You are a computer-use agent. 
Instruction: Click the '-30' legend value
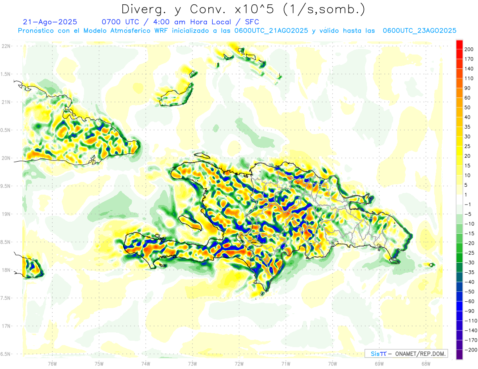coord(470,263)
